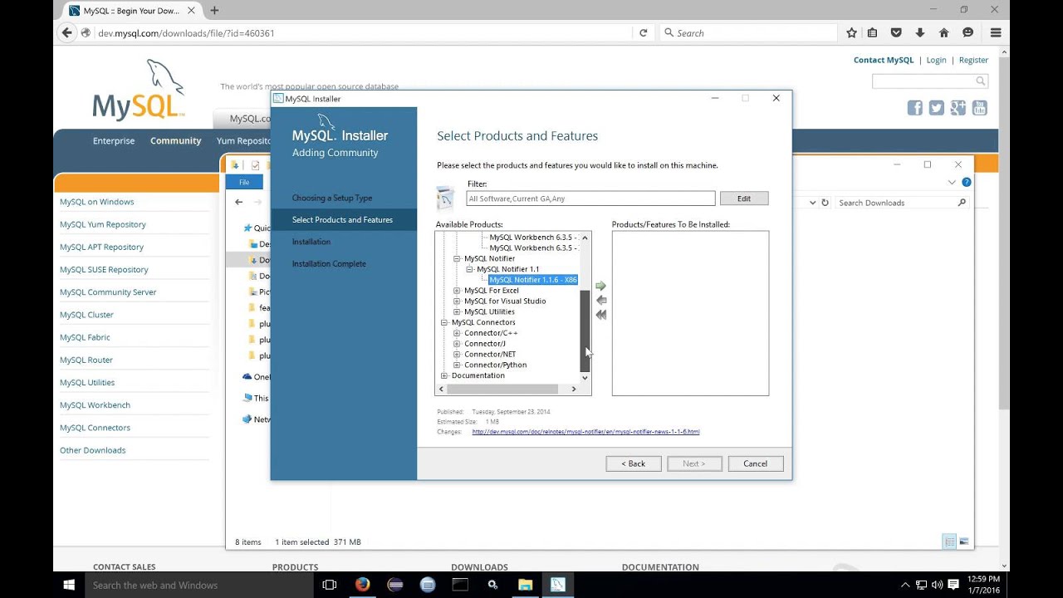Click help icon in File Explorer window
This screenshot has width=1063, height=598.
tap(967, 182)
